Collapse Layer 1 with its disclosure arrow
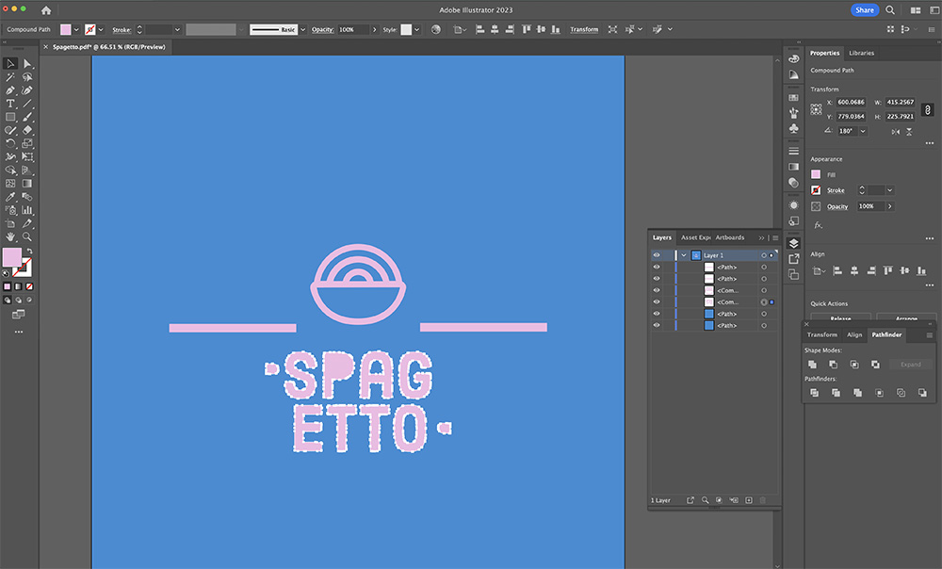 [x=684, y=255]
